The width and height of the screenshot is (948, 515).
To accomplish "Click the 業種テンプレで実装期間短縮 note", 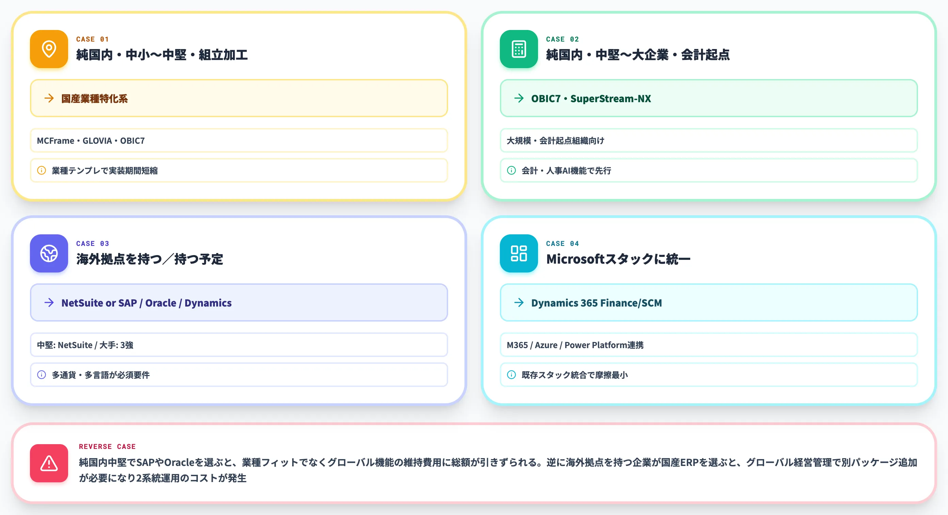I will [x=239, y=170].
